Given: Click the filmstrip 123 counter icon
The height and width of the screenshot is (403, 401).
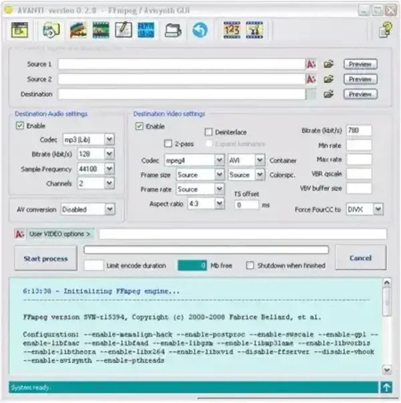Looking at the screenshot, I should (x=232, y=30).
